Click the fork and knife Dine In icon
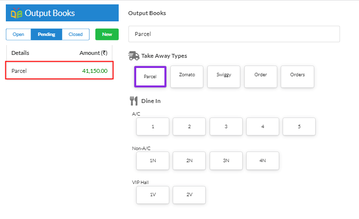This screenshot has width=359, height=219. point(134,101)
